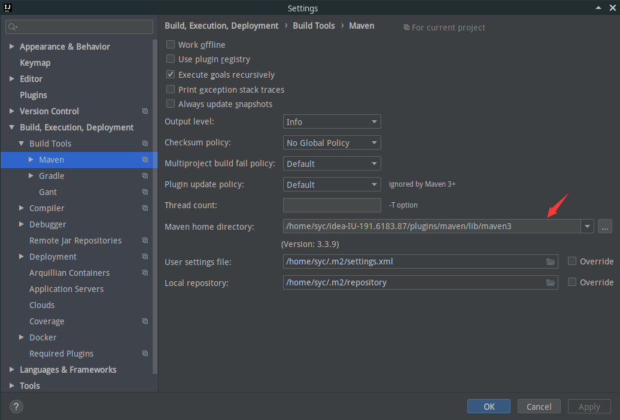Check Always update snapshots

tap(171, 104)
